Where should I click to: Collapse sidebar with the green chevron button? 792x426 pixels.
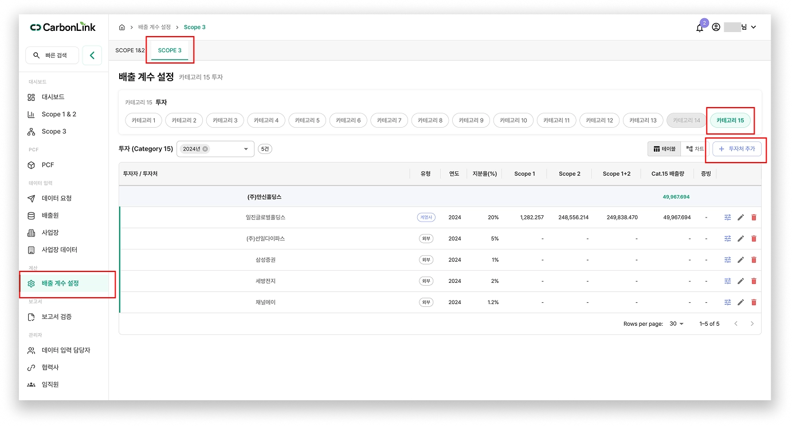point(92,56)
